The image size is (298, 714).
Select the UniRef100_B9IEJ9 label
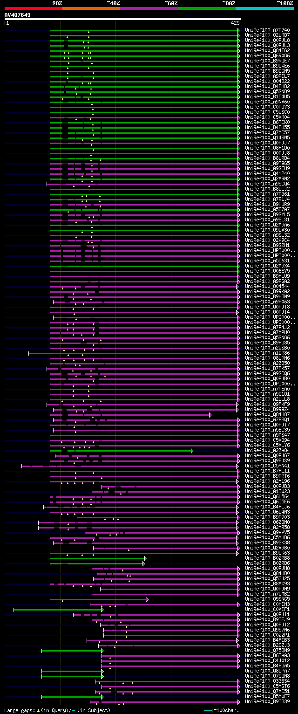pos(267,620)
